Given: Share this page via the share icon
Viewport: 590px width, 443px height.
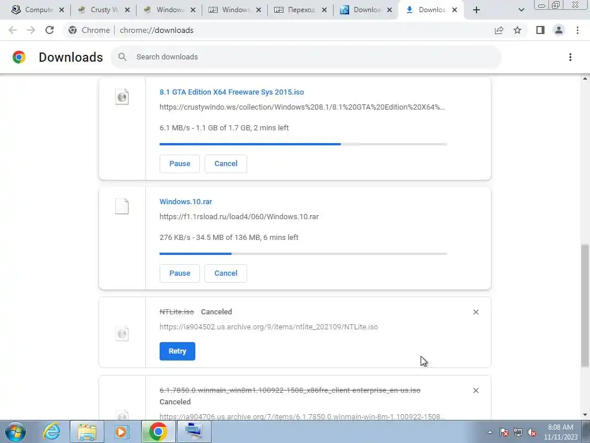Looking at the screenshot, I should pos(499,30).
